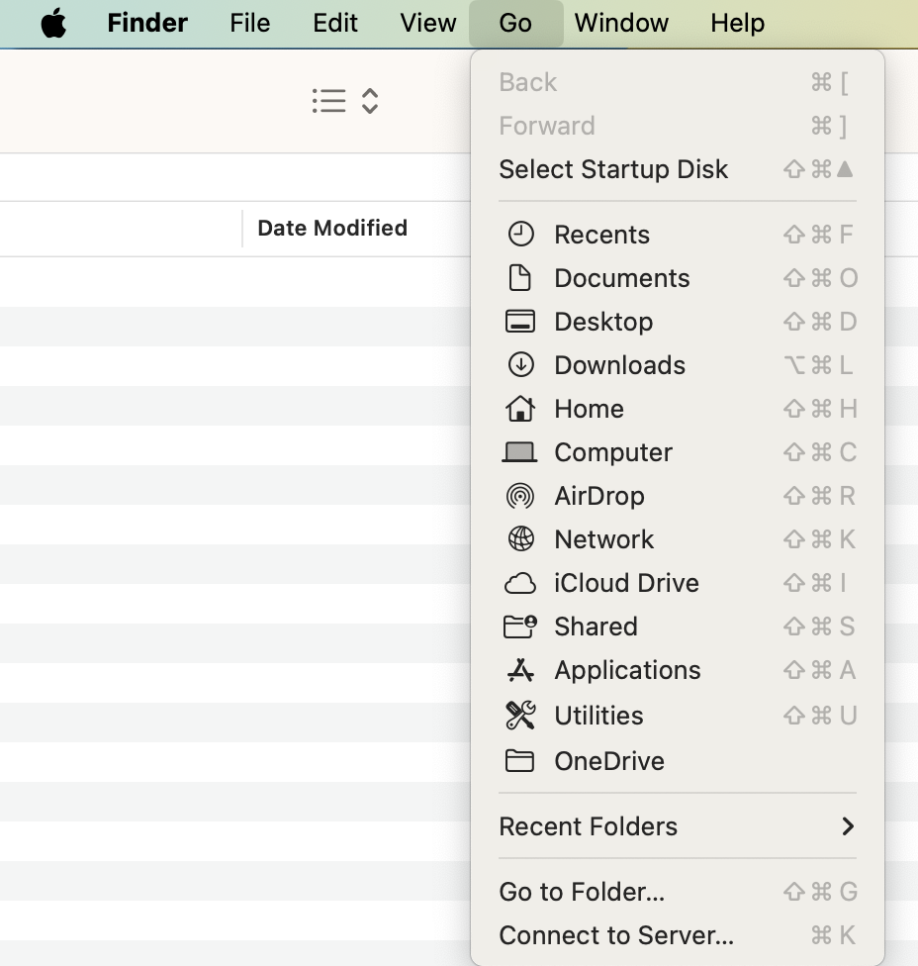This screenshot has width=918, height=966.
Task: Select the Desktop icon in the menu
Action: coord(519,322)
